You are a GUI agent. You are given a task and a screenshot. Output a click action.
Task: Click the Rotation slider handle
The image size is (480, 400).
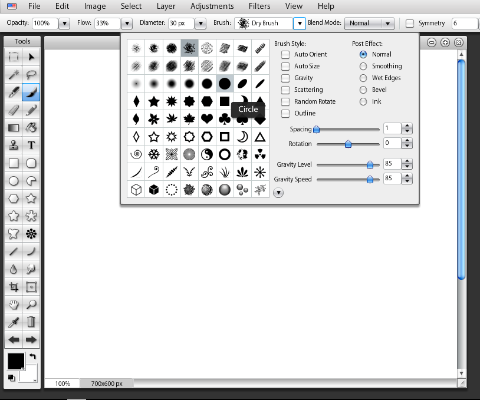click(x=348, y=144)
